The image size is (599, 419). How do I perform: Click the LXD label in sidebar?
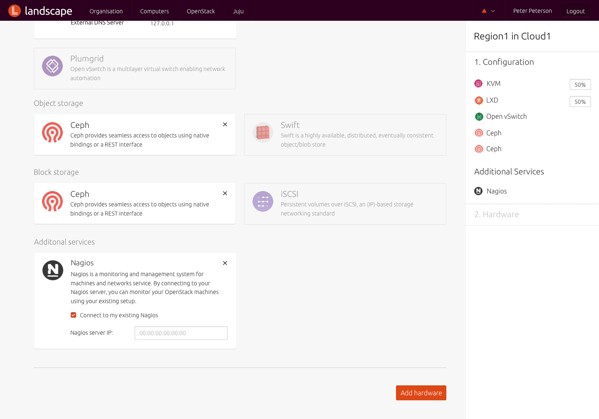click(492, 100)
